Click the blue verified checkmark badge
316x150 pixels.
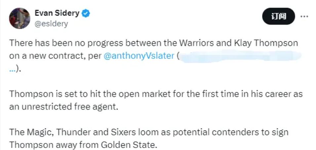pyautogui.click(x=86, y=14)
